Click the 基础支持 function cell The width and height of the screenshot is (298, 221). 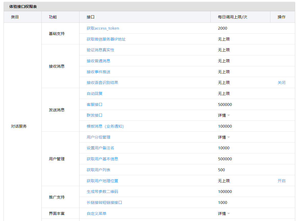[x=57, y=34]
